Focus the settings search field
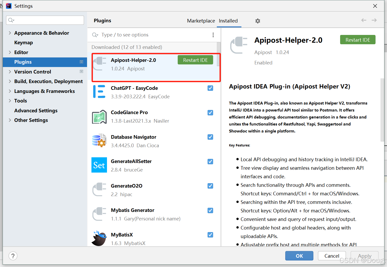The width and height of the screenshot is (387, 267). [45, 20]
